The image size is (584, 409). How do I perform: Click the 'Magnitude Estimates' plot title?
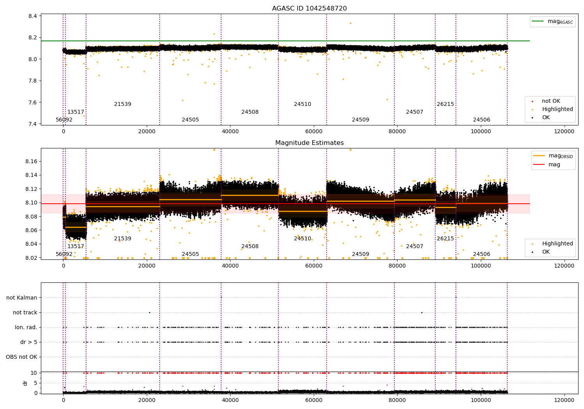[309, 143]
